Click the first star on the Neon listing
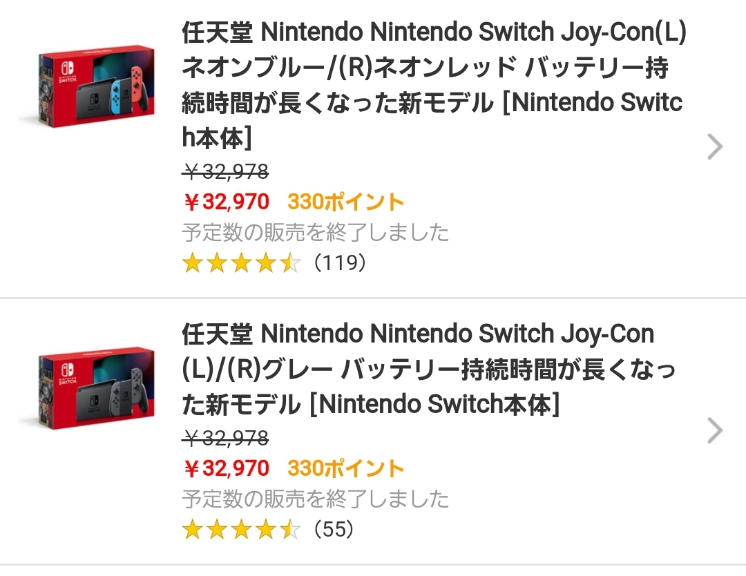 click(192, 263)
